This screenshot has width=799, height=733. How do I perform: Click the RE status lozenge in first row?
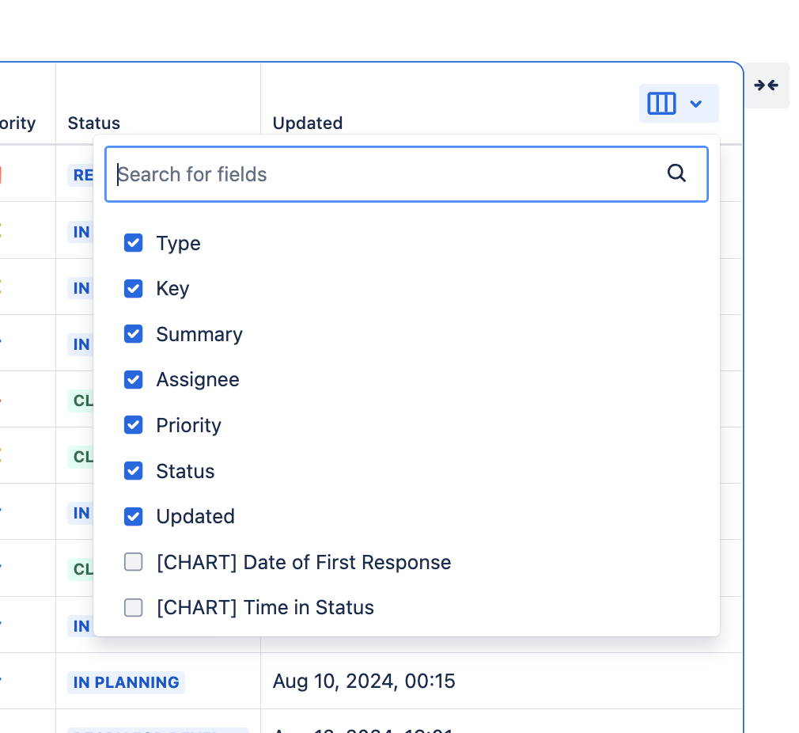[82, 175]
